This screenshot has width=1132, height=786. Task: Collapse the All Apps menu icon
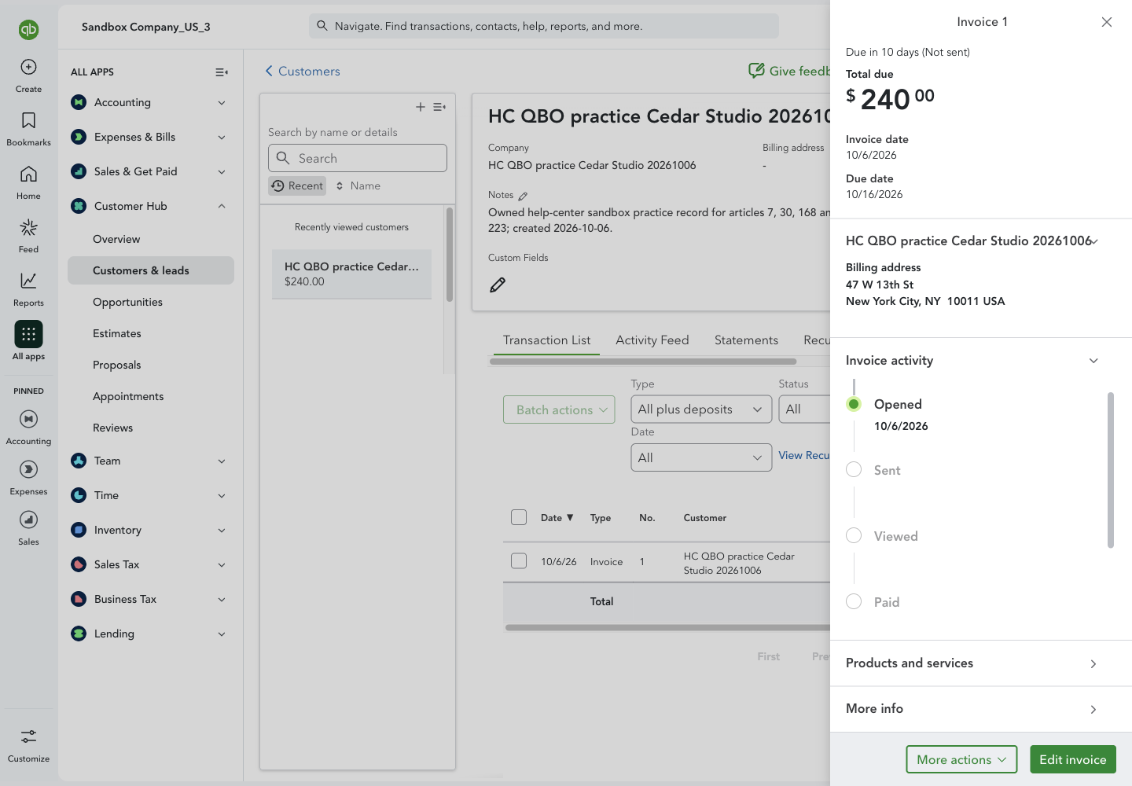222,72
